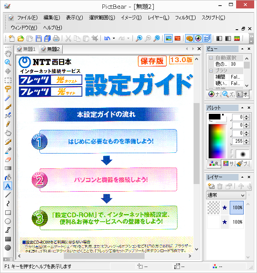
Task: Save the current image
Action: (x=39, y=38)
